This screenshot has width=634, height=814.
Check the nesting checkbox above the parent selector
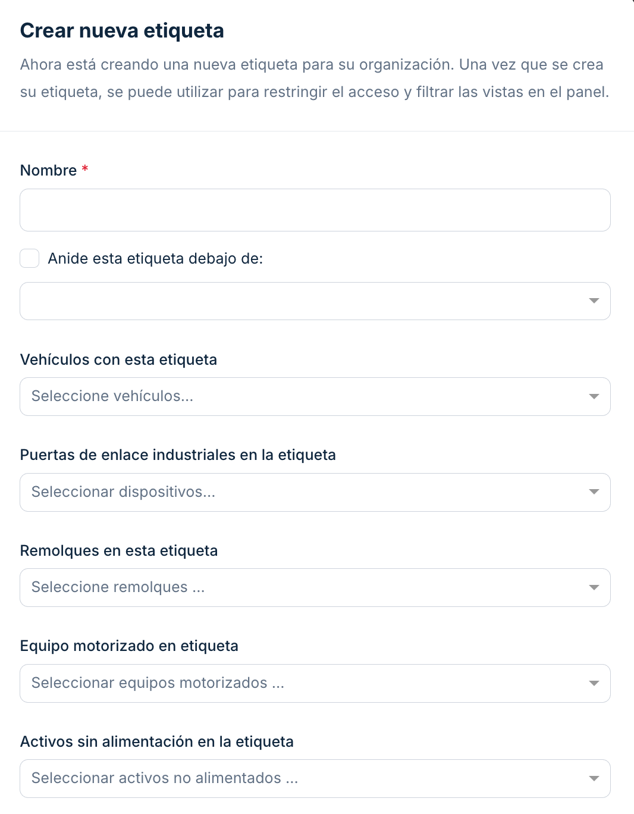coord(29,258)
